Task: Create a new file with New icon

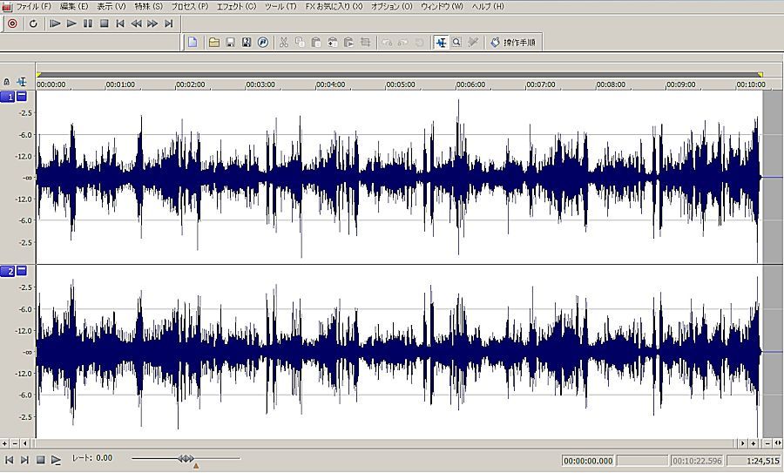Action: (x=193, y=43)
